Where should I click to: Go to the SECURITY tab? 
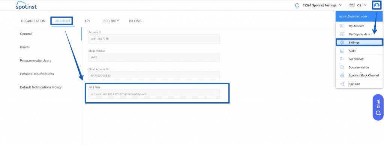(x=111, y=21)
